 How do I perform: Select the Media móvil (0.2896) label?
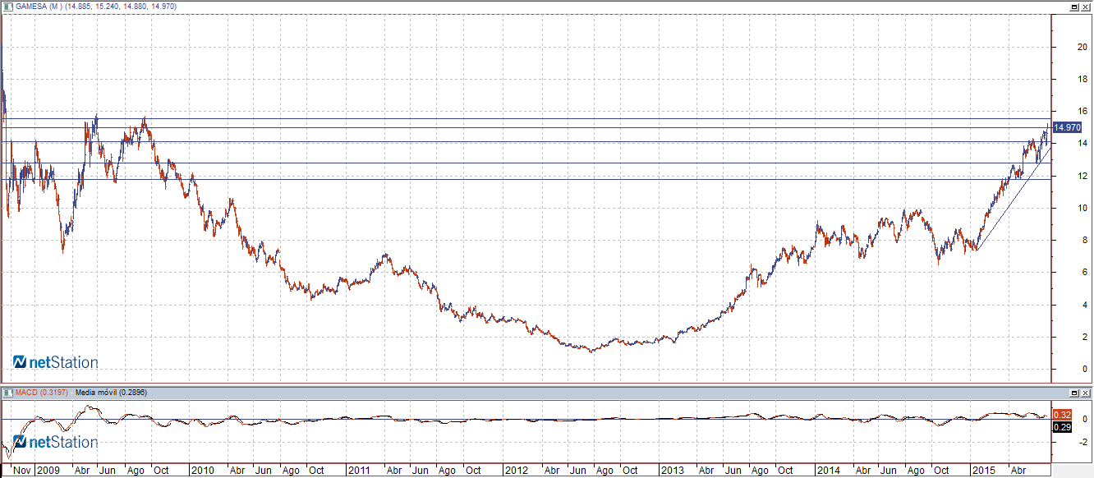click(110, 392)
